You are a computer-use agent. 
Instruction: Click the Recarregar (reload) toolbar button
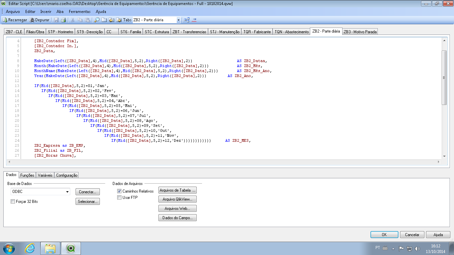click(15, 20)
